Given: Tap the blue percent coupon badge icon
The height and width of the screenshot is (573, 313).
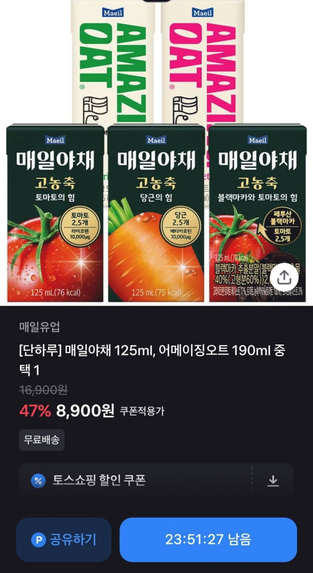Looking at the screenshot, I should [38, 480].
